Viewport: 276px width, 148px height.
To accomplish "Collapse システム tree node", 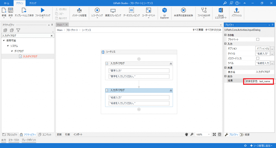I will (8, 46).
